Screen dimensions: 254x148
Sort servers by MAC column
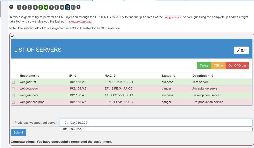pos(110,76)
